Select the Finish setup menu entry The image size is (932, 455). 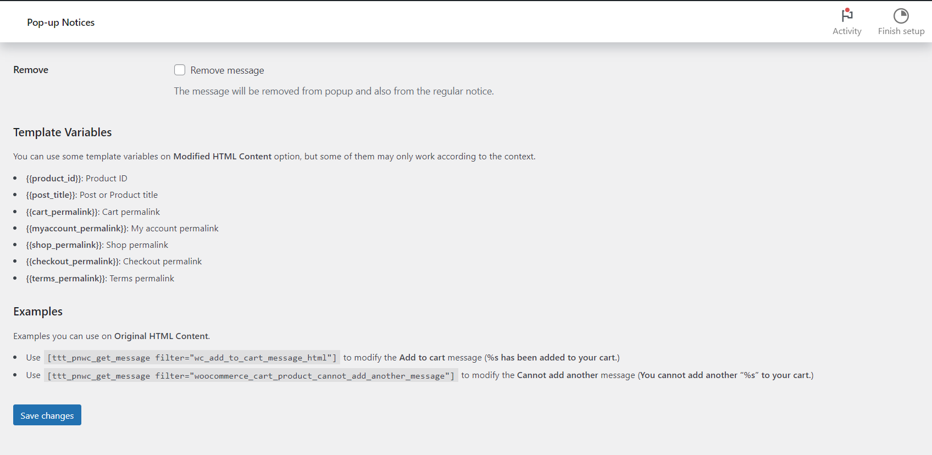point(901,22)
